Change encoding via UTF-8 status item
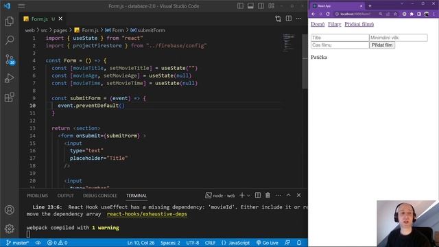Image resolution: width=439 pixels, height=247 pixels. click(193, 243)
